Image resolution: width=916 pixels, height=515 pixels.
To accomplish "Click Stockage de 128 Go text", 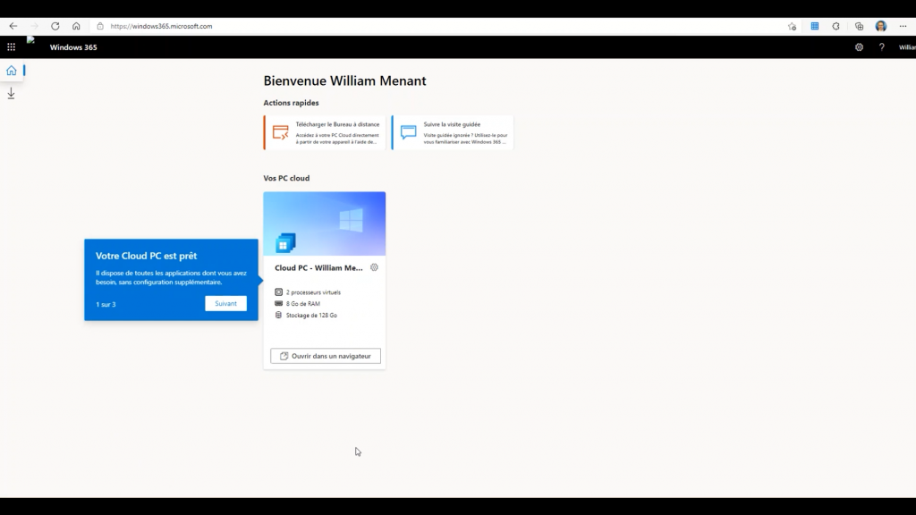I will point(311,316).
